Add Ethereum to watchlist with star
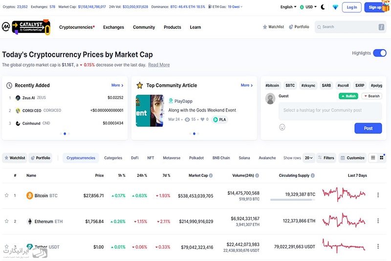391x261 pixels. [7, 221]
